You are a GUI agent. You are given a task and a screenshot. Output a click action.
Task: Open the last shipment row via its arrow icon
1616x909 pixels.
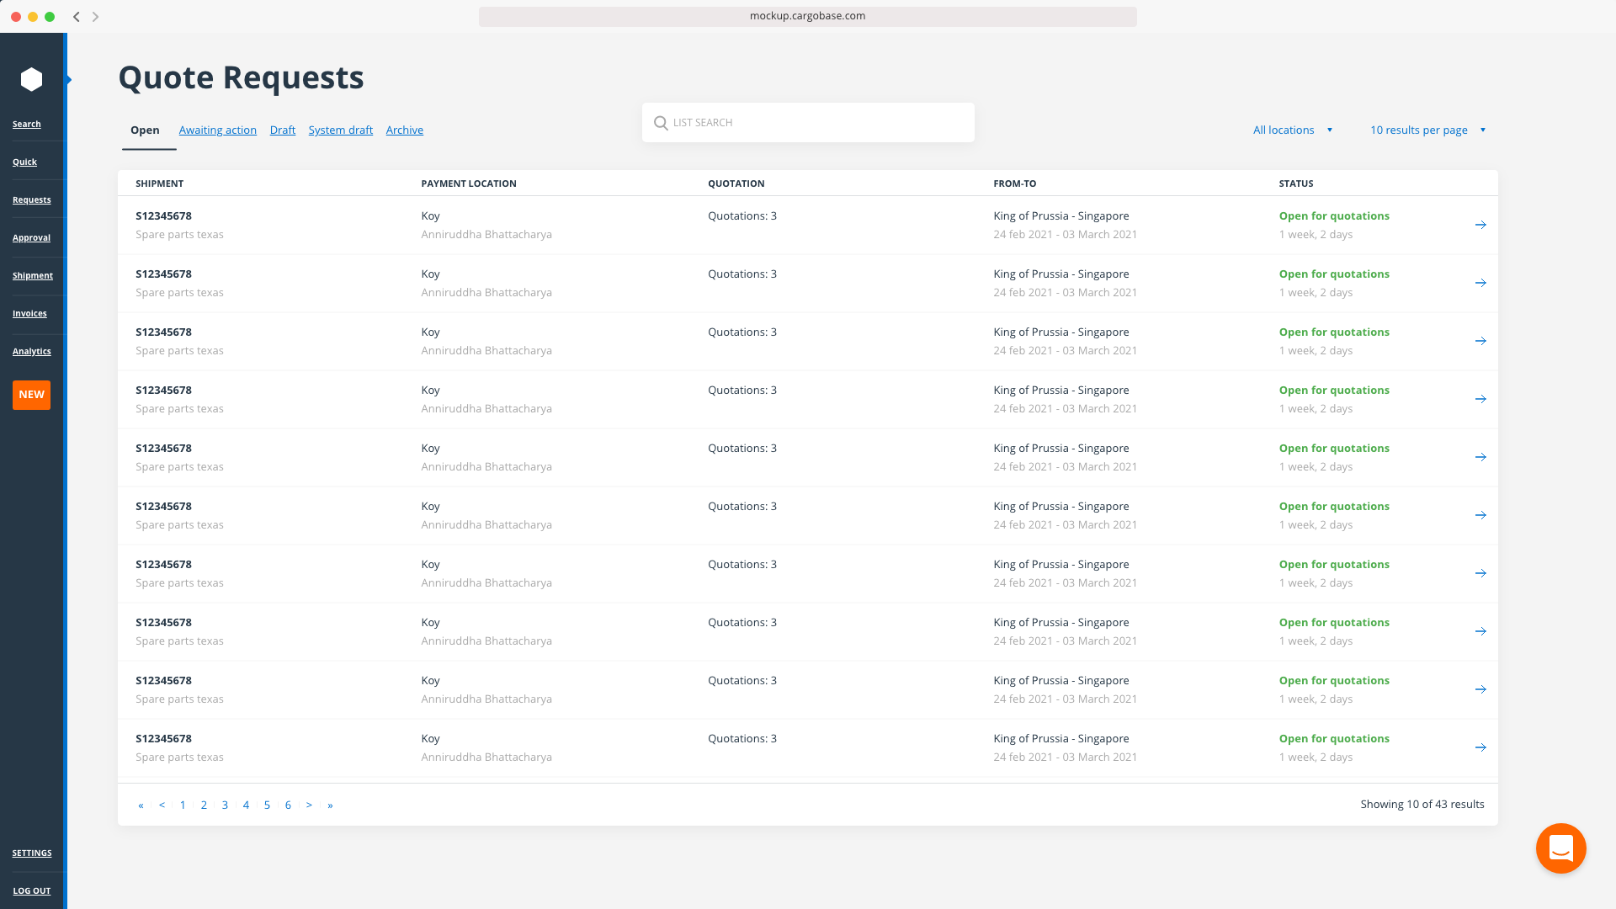coord(1480,747)
